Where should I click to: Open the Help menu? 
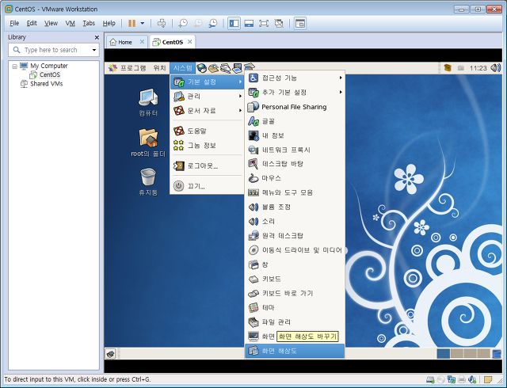[x=109, y=23]
